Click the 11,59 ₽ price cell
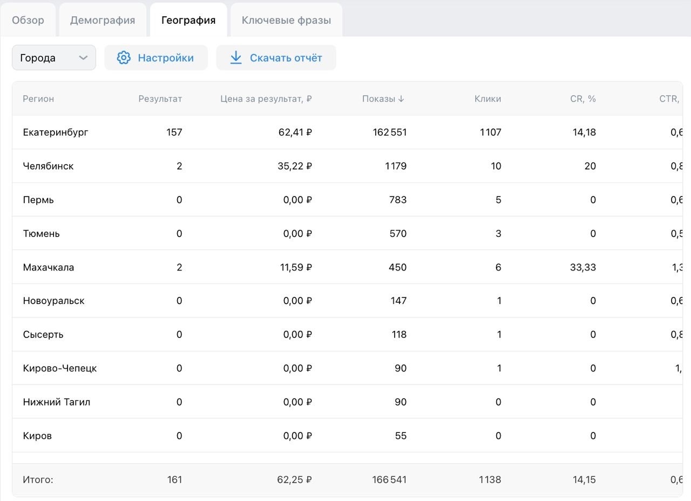 click(296, 267)
